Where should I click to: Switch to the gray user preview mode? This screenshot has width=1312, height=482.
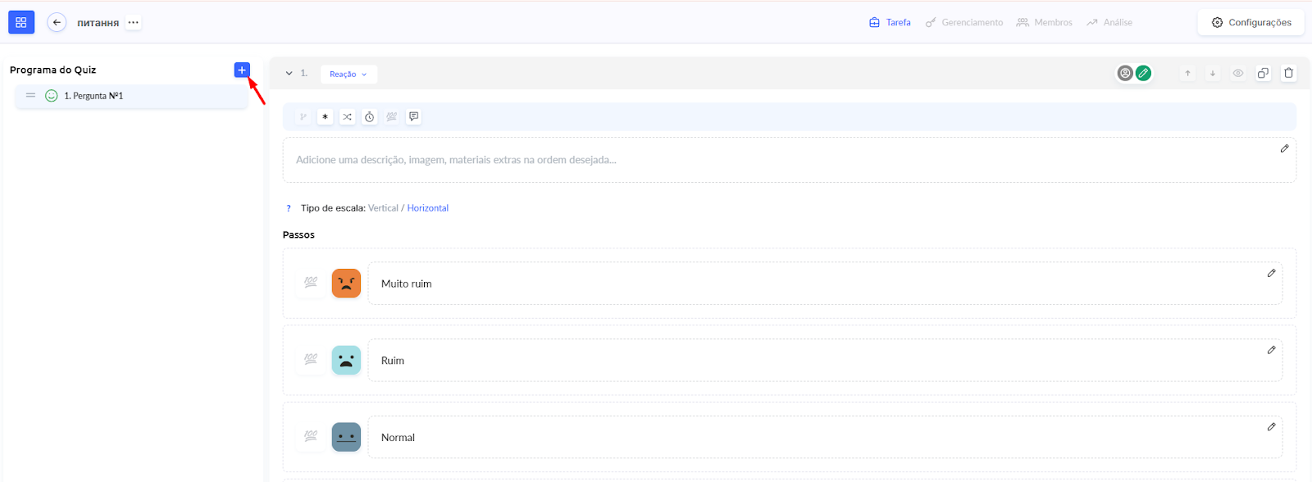1125,73
